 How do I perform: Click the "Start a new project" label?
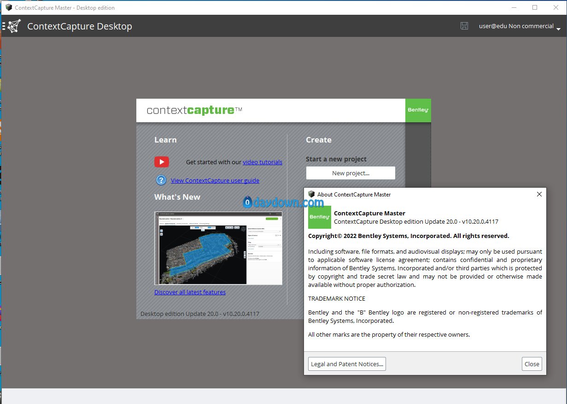336,159
